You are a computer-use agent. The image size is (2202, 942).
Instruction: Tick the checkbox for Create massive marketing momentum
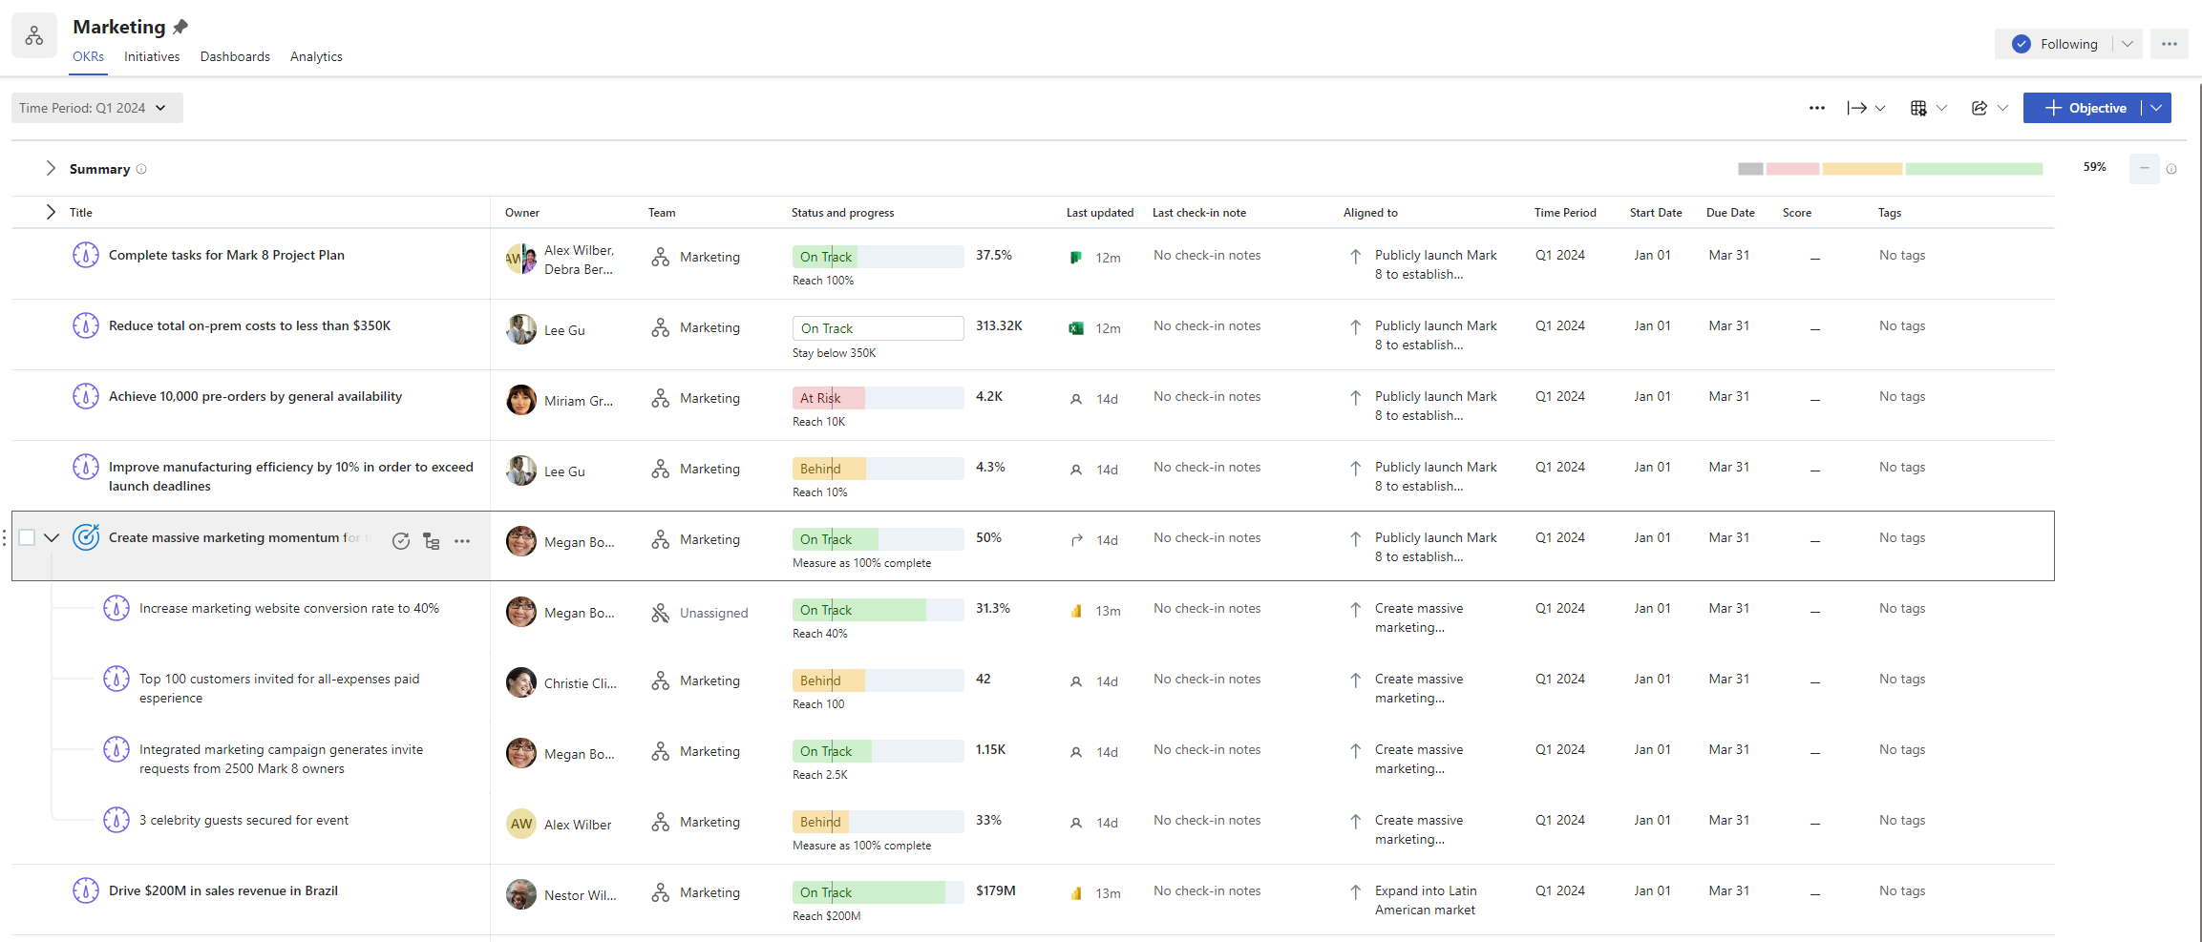[28, 537]
